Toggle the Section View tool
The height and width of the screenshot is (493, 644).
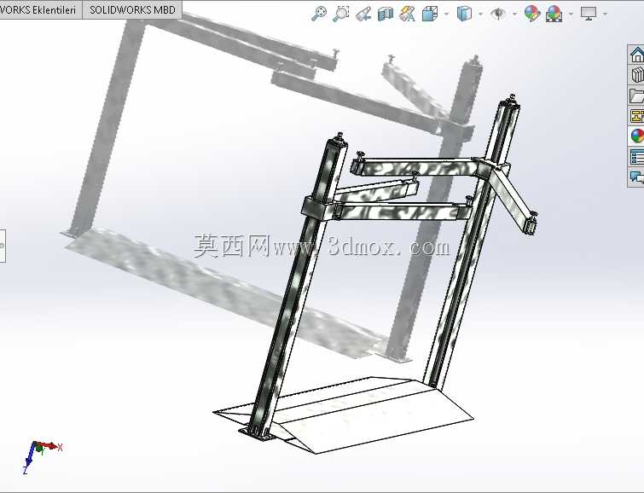[386, 14]
